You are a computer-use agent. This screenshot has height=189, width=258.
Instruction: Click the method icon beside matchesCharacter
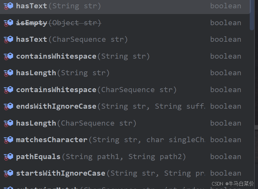click(8, 140)
